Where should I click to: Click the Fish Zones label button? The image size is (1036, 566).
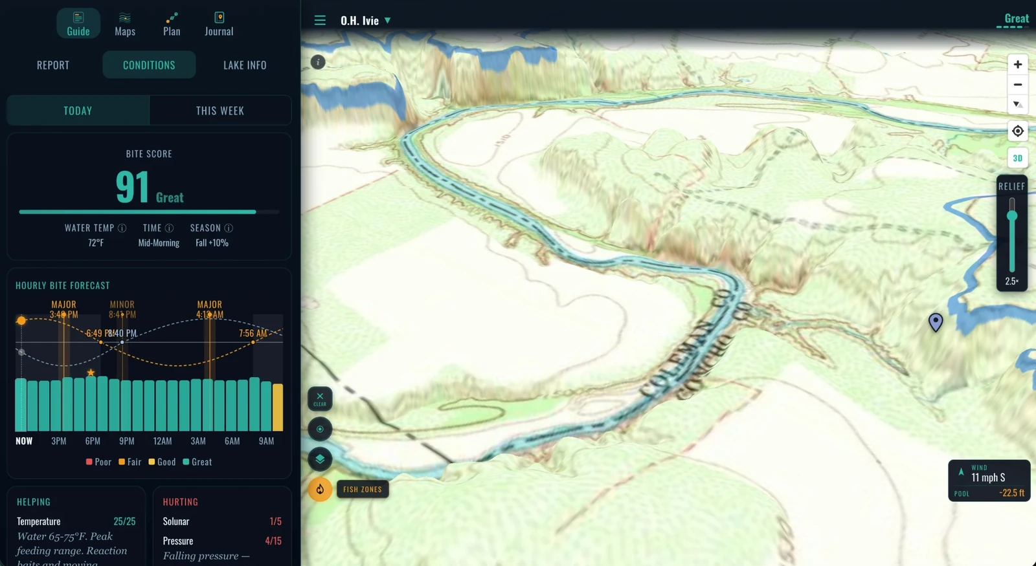tap(363, 490)
